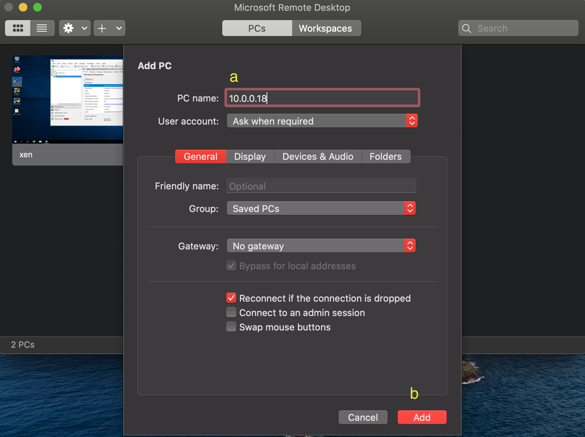Open the Gateway dropdown
This screenshot has width=585, height=437.
(321, 246)
